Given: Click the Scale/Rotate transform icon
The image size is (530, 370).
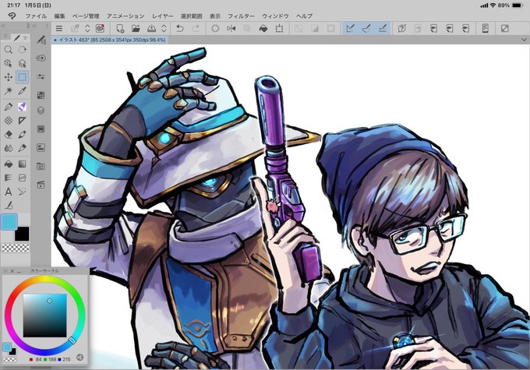Looking at the screenshot, I should click(x=279, y=29).
